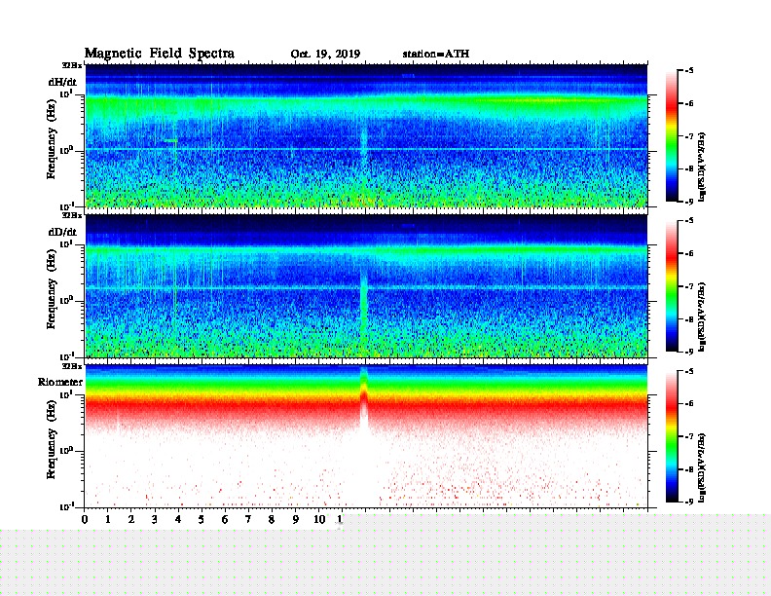Click hour tick label "5" on time axis
This screenshot has height=596, width=771.
tap(202, 520)
